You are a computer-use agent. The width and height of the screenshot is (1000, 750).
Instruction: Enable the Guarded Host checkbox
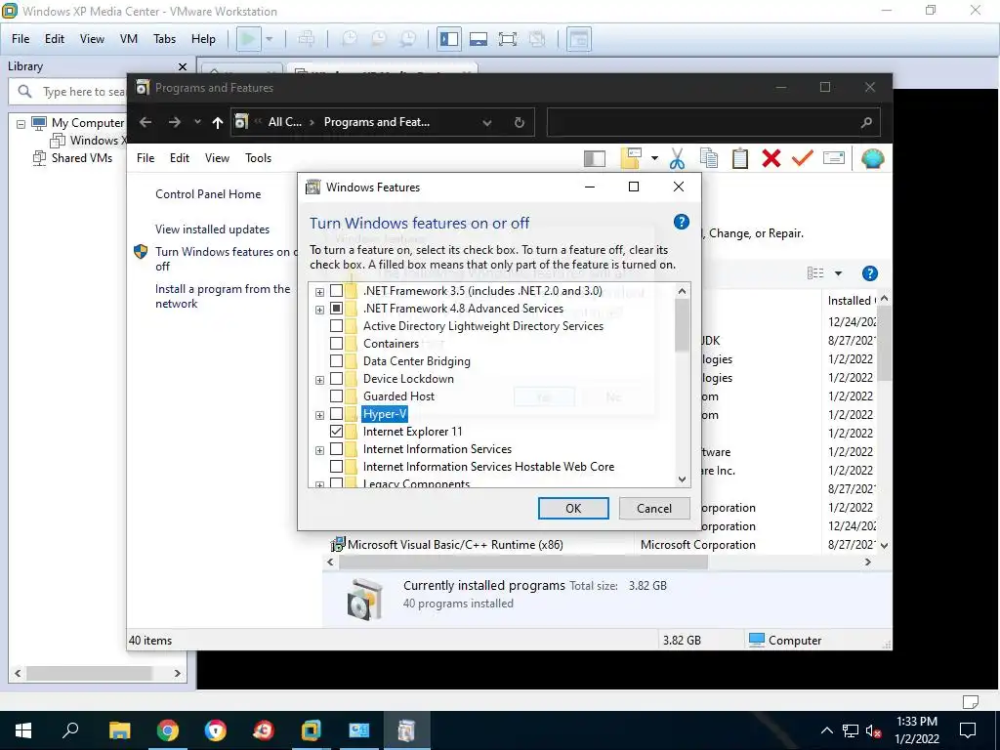(336, 396)
